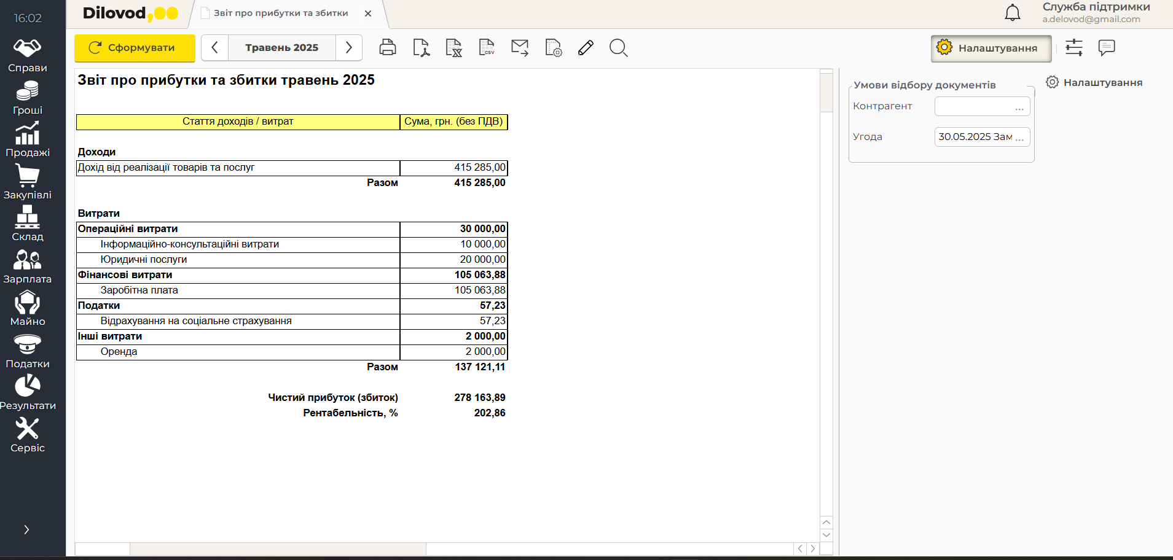The height and width of the screenshot is (560, 1173).
Task: Open the Травень 2025 period selector
Action: pyautogui.click(x=281, y=48)
